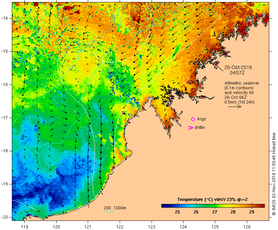
Task: Click the 'Temperature (°C) viirsV 23% ql>=2' title
Action: [213, 200]
